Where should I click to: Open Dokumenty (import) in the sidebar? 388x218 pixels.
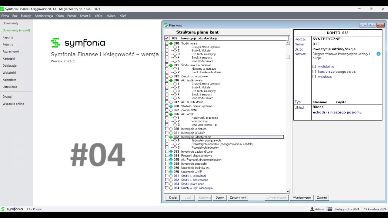[16, 30]
